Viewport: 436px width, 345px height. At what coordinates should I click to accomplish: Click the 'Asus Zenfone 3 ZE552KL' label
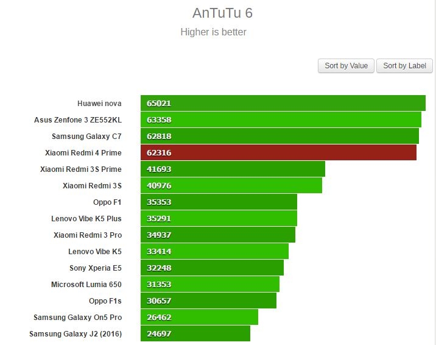tap(78, 120)
